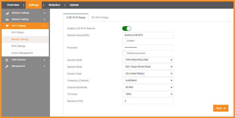Open WPS Settings in sidebar

[x=18, y=46]
